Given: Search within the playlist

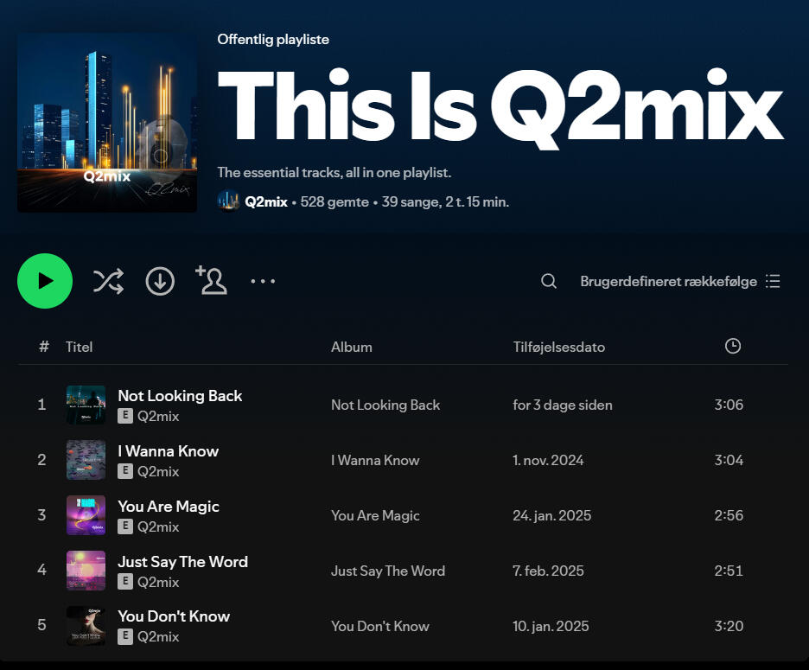Looking at the screenshot, I should (x=549, y=281).
